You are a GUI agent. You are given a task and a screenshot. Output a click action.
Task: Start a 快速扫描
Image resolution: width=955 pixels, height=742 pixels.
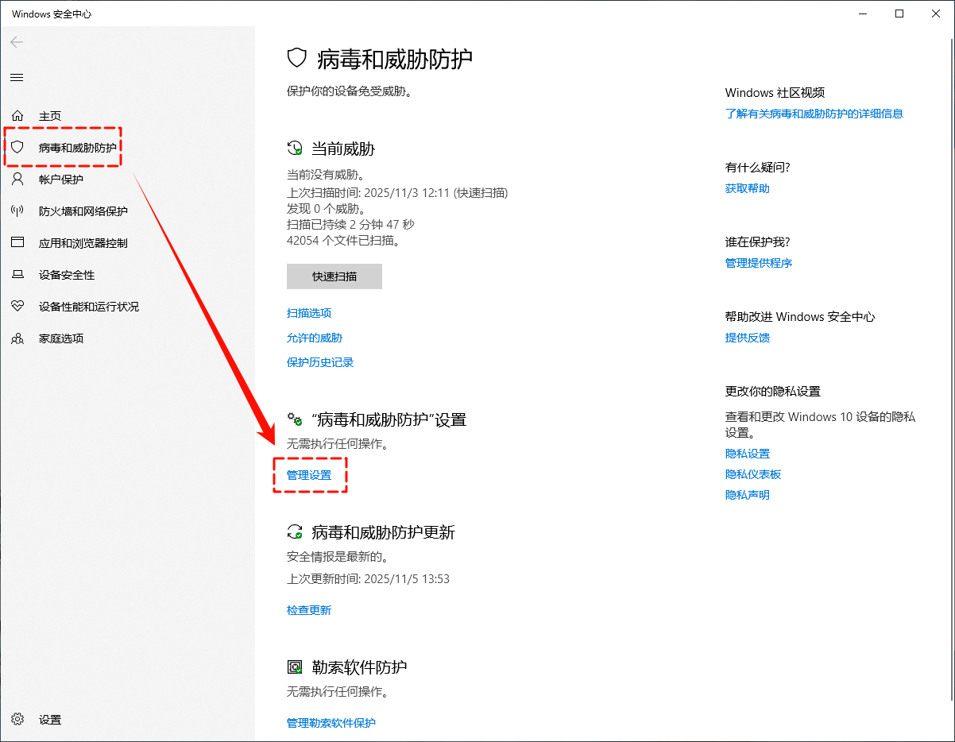334,276
